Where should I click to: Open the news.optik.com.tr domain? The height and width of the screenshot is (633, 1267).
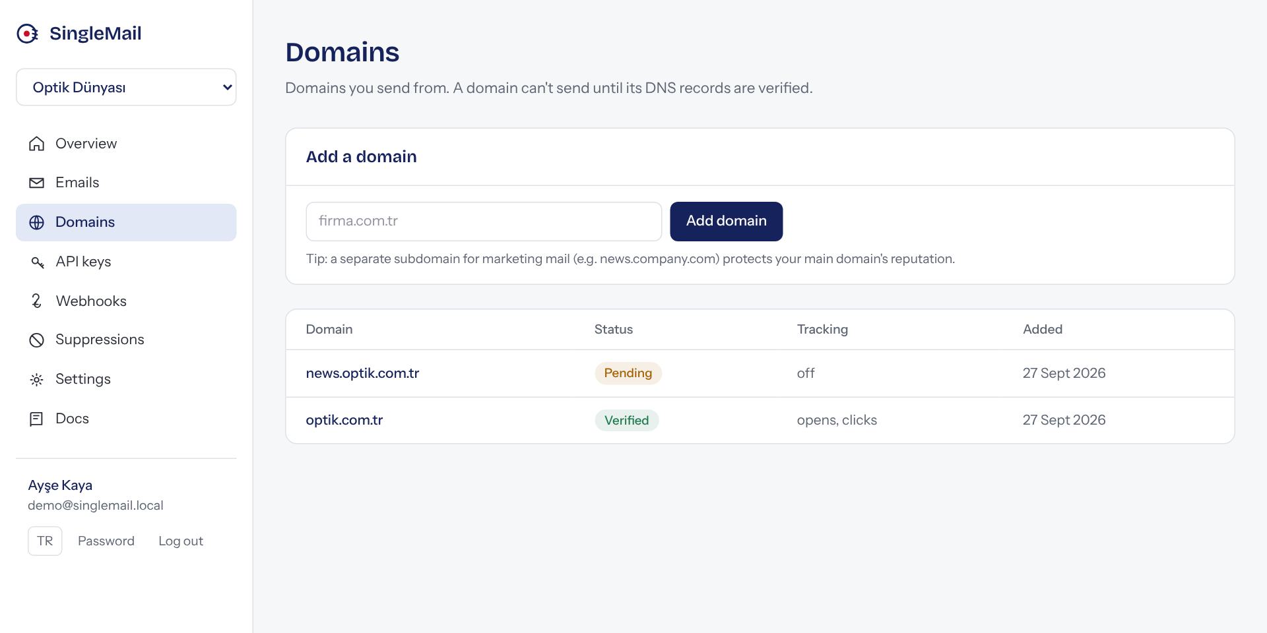(x=362, y=373)
